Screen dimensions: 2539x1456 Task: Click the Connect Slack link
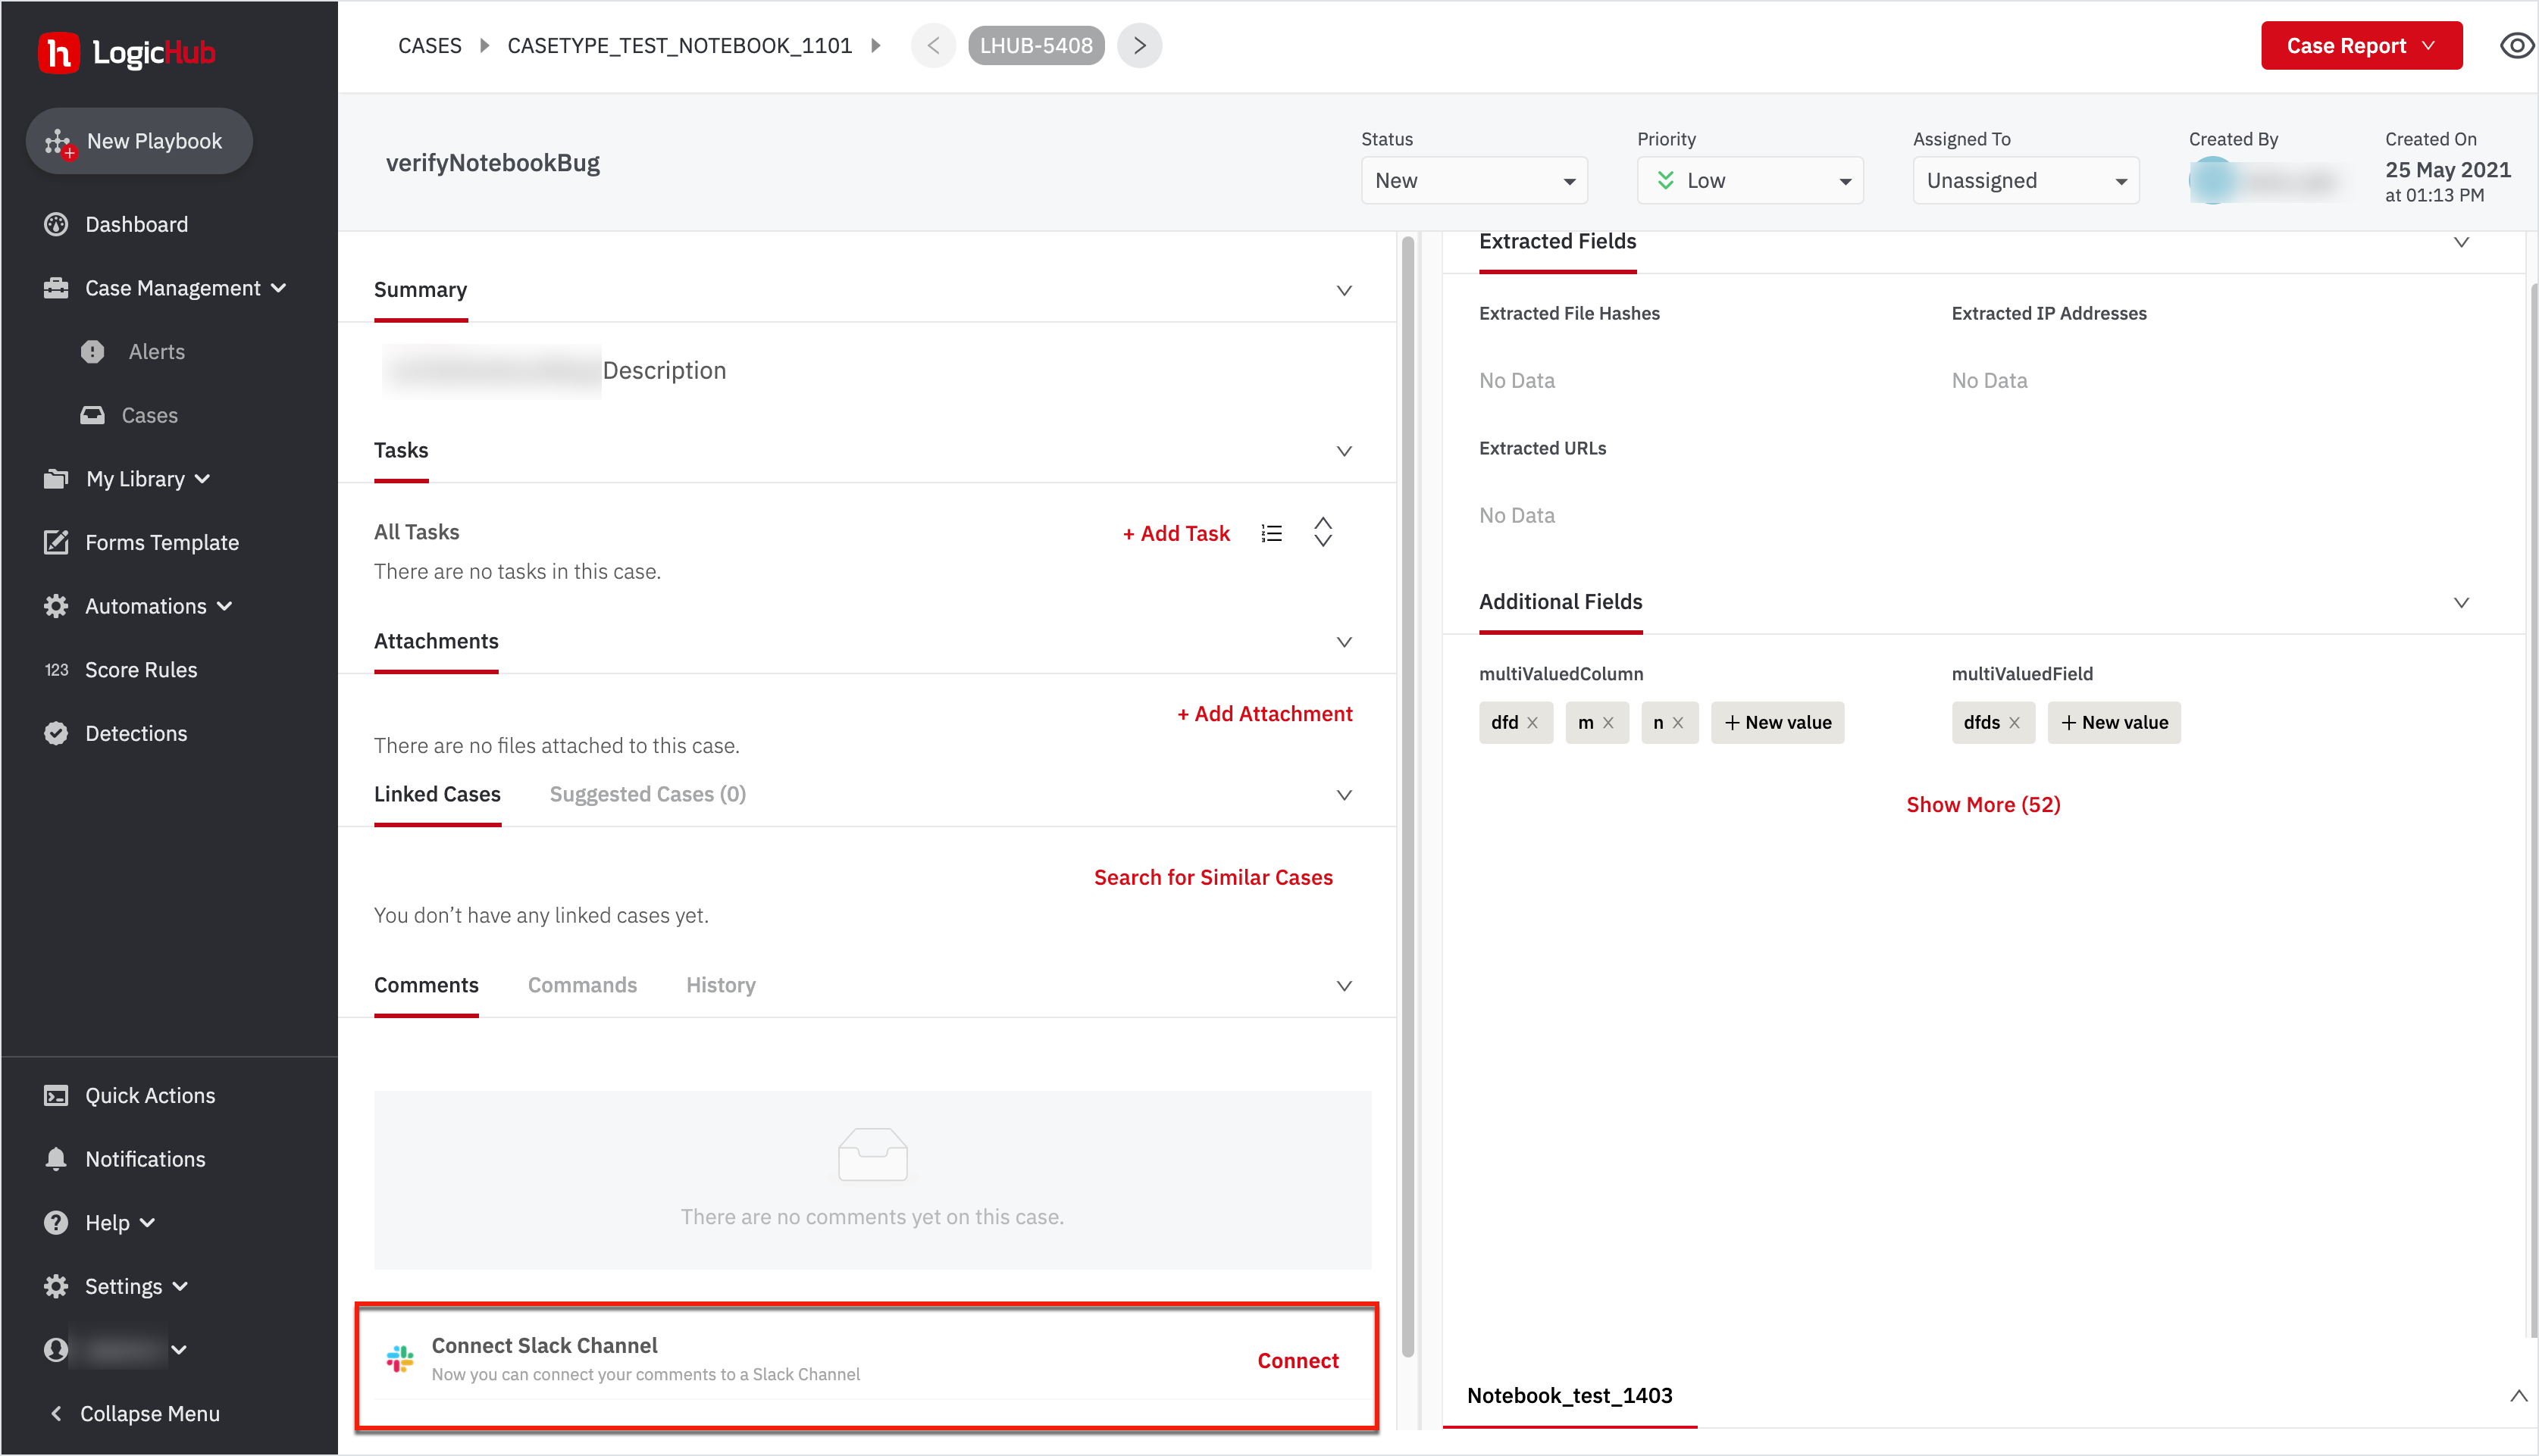pos(1298,1360)
